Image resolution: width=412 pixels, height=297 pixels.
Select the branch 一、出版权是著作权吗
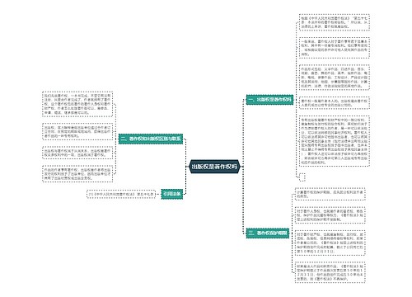(269, 100)
